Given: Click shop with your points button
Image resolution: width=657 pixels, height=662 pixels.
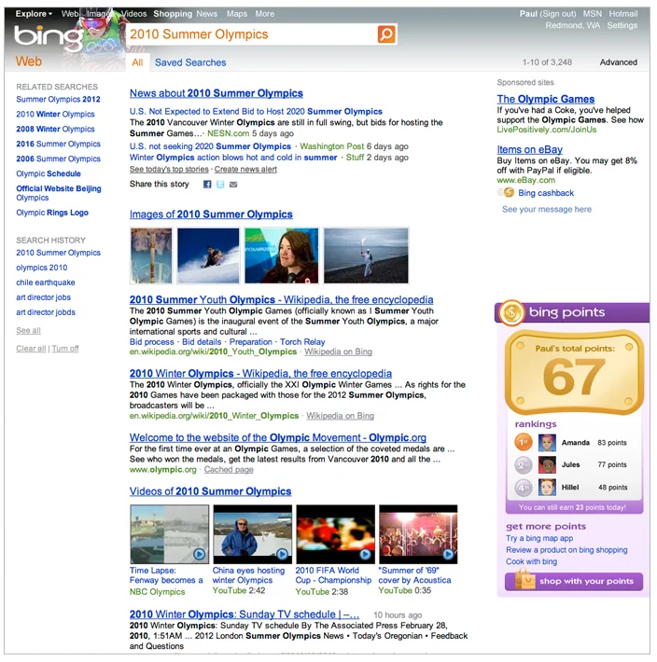Looking at the screenshot, I should 574,582.
